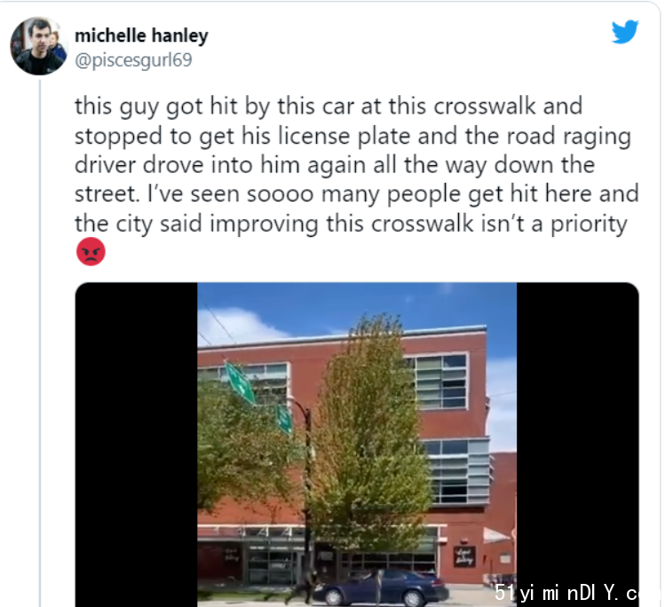Click the word "priority" ending the tweet
Image resolution: width=665 pixels, height=607 pixels.
[x=589, y=225]
